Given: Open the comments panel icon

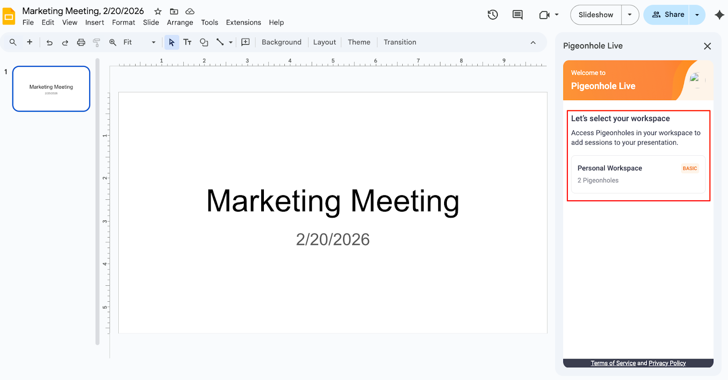Looking at the screenshot, I should point(517,15).
